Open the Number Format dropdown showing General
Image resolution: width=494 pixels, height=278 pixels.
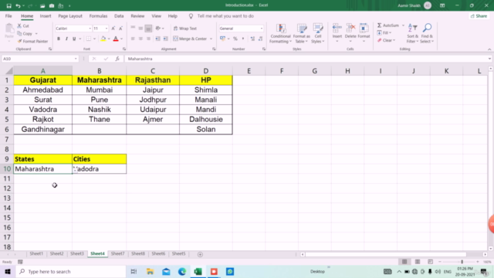click(x=262, y=29)
